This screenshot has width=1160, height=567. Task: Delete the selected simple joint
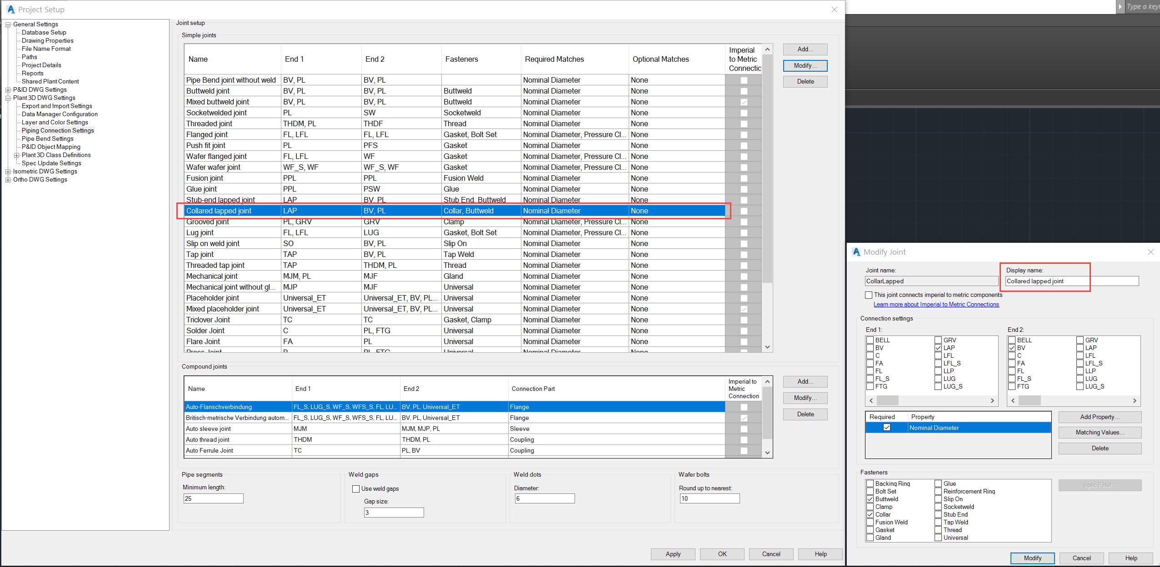[805, 82]
